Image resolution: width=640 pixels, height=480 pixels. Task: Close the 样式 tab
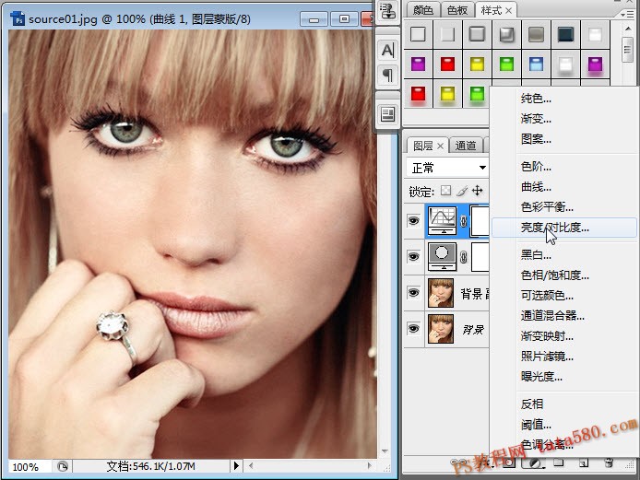pos(508,11)
